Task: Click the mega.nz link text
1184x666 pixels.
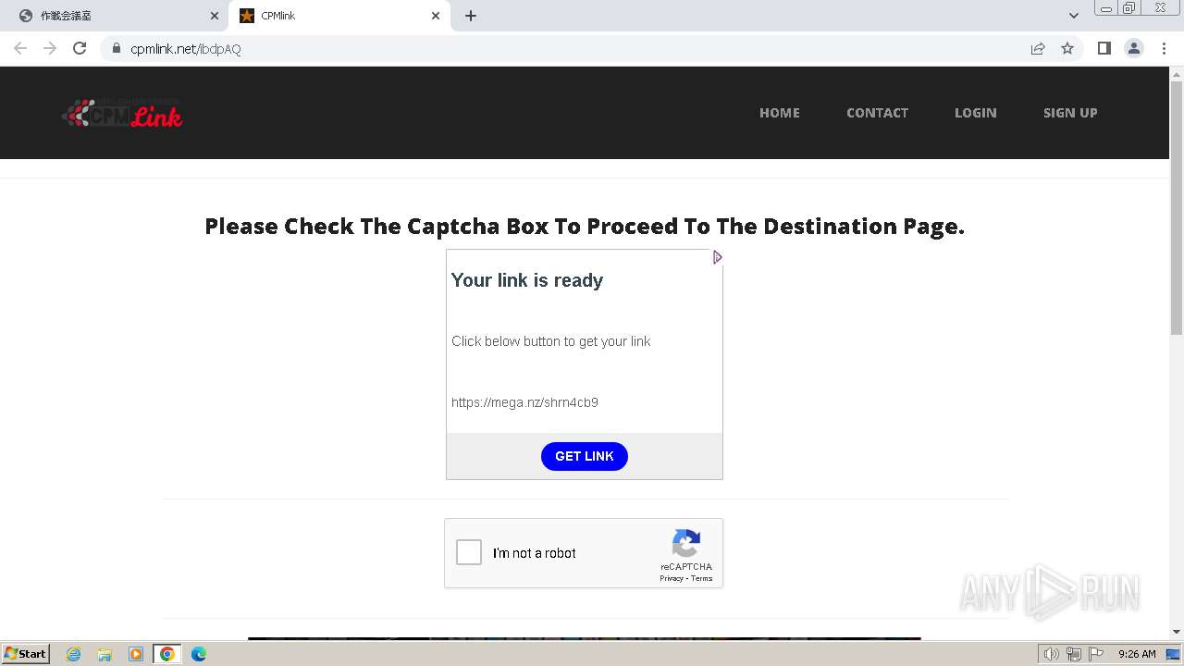Action: 524,402
